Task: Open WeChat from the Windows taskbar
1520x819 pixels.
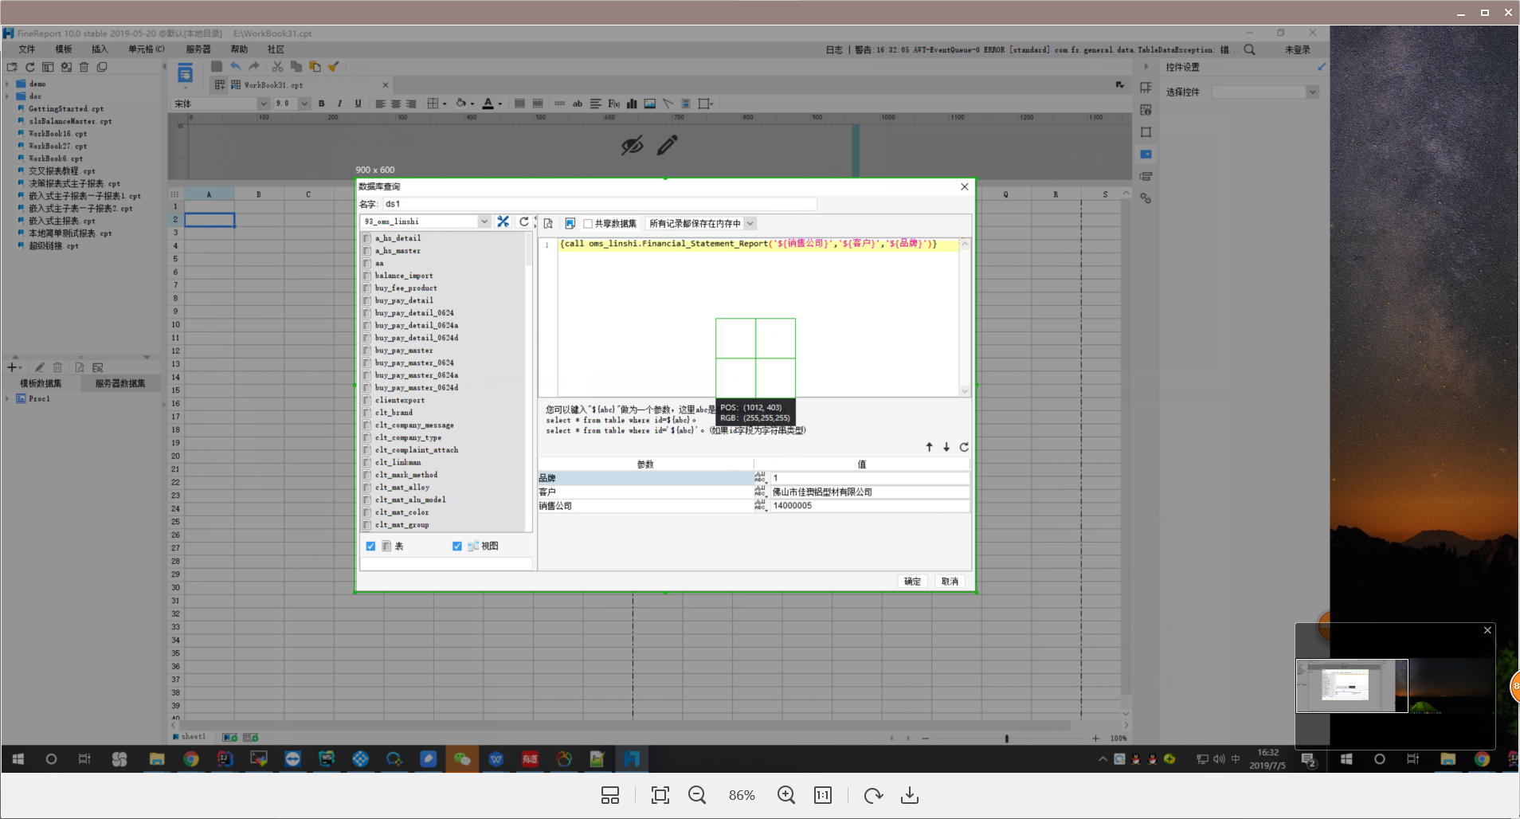Action: tap(462, 759)
